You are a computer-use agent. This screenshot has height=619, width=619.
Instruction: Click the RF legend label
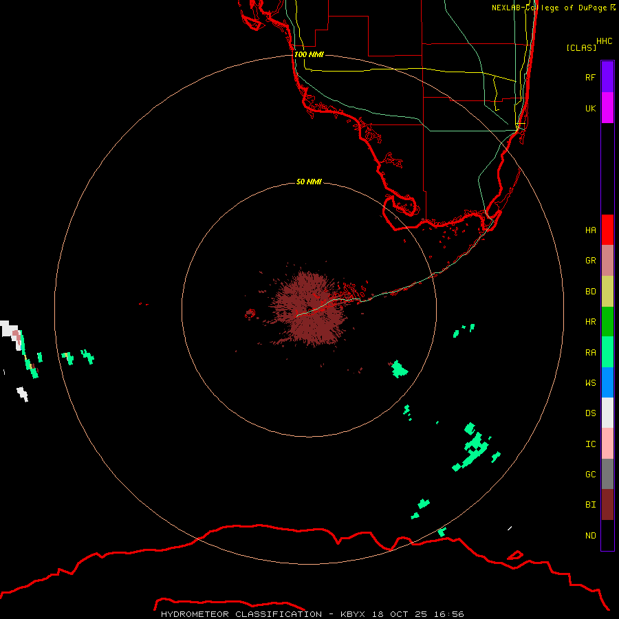590,77
